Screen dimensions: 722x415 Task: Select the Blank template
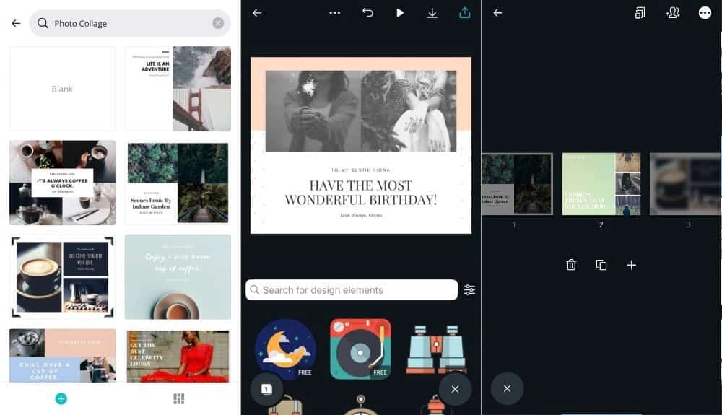tap(62, 89)
